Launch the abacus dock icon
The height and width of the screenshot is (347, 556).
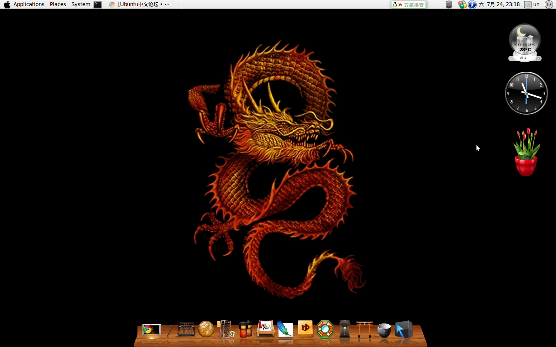pos(225,329)
